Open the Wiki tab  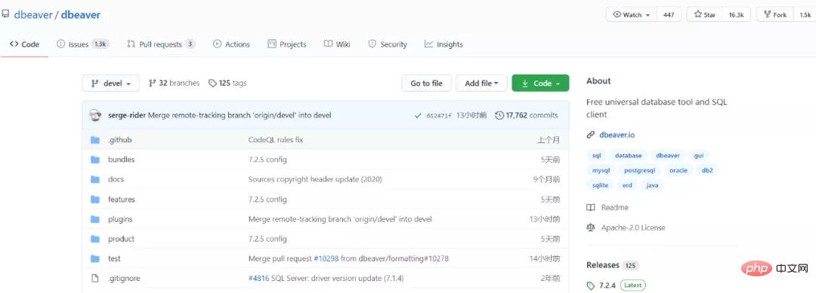[337, 44]
